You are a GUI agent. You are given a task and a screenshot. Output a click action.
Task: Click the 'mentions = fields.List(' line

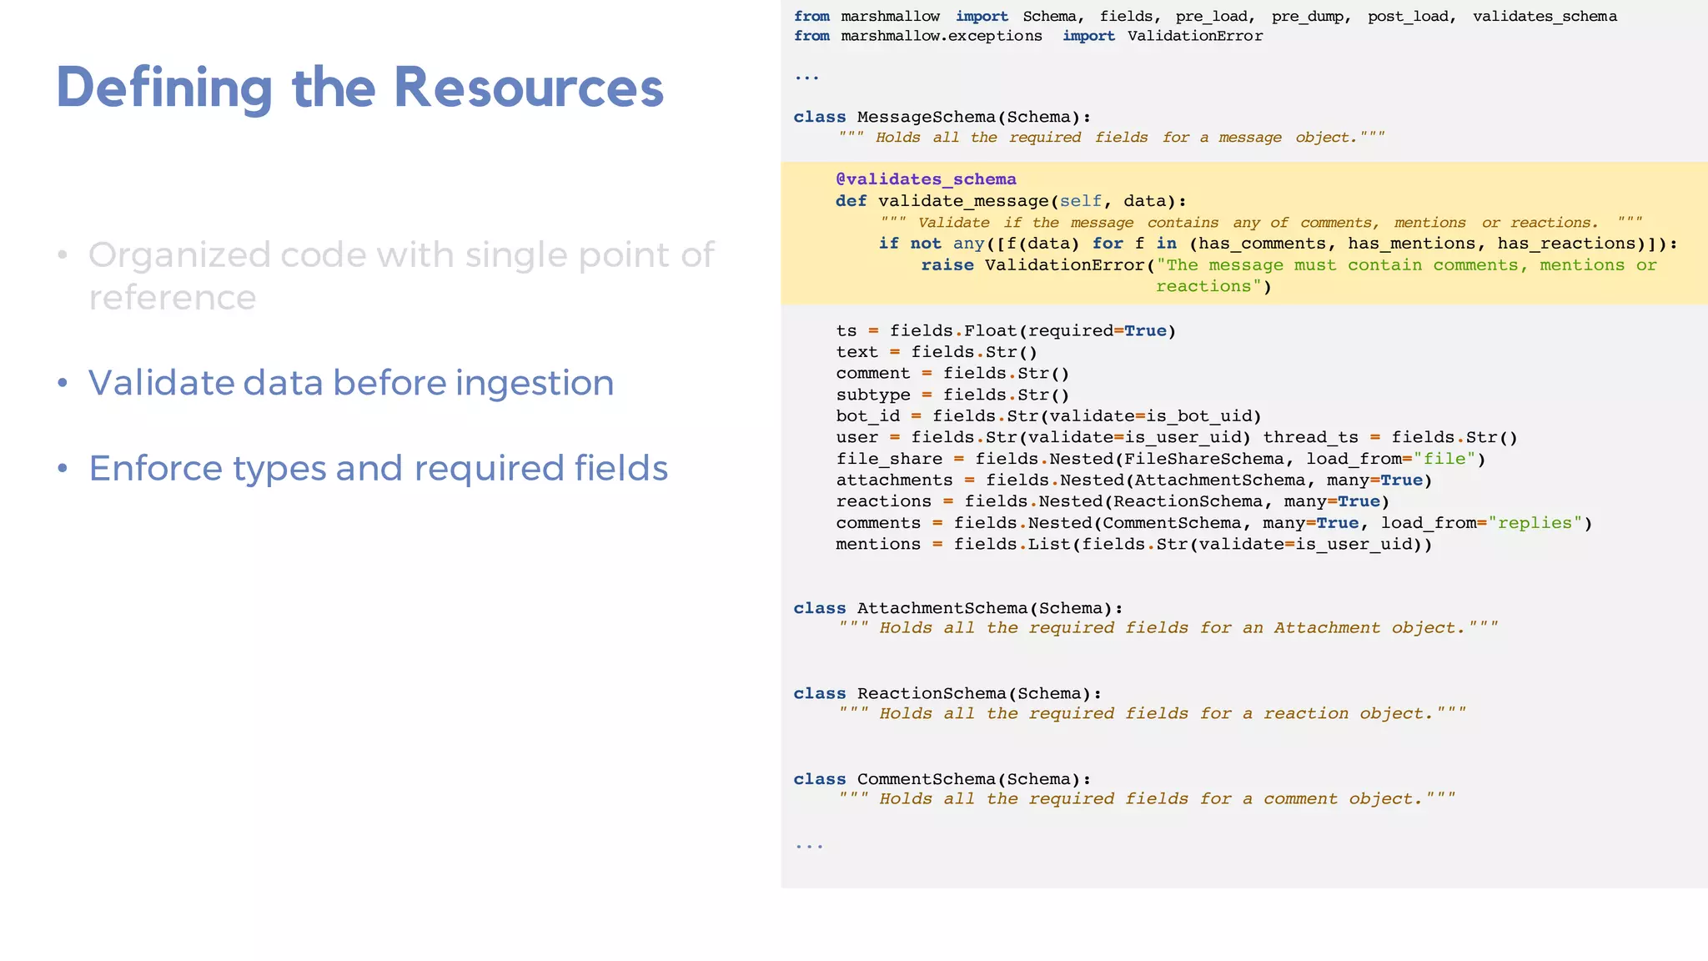tap(1134, 545)
